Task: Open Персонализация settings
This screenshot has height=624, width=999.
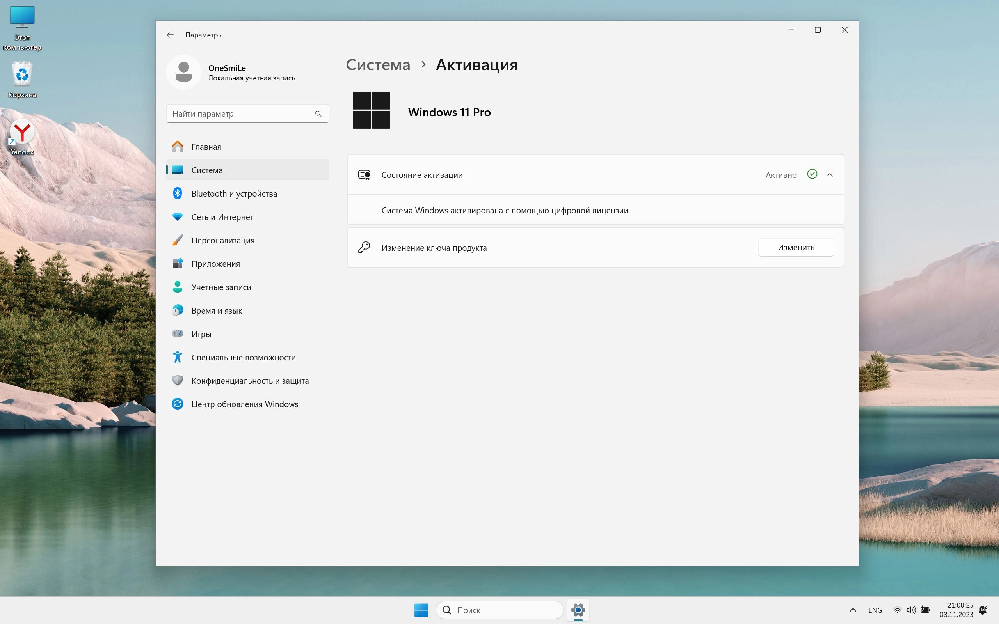Action: click(222, 240)
